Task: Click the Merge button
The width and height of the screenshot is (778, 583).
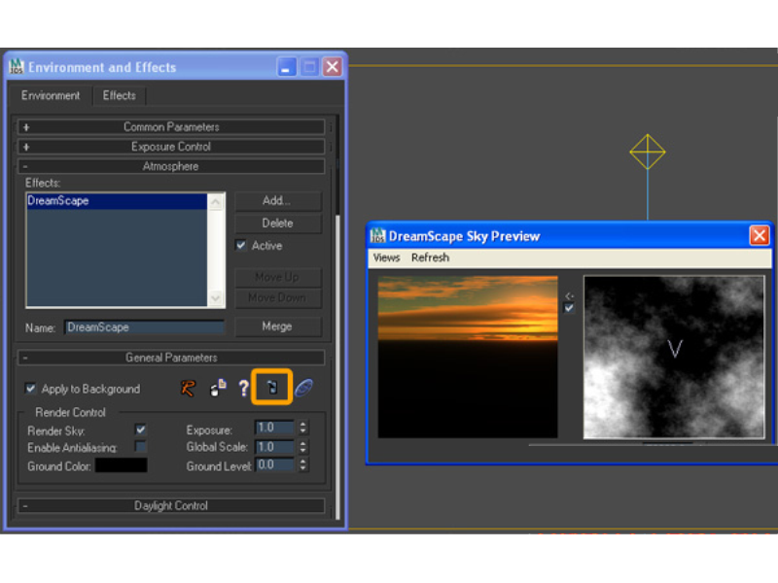Action: (x=277, y=326)
